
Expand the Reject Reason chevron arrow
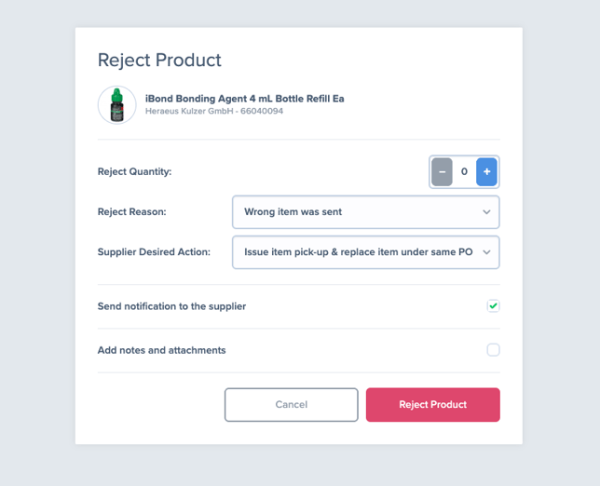[486, 212]
